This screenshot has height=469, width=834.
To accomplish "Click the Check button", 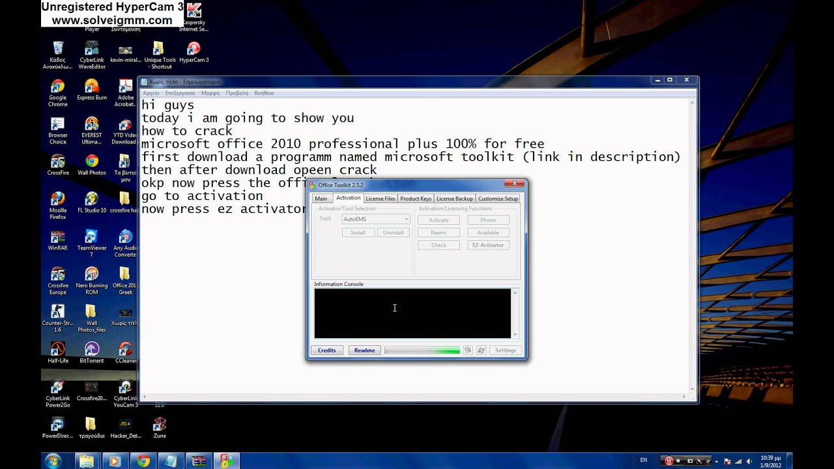I will (439, 246).
